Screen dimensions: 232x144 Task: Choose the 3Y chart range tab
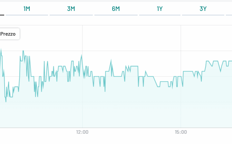tap(203, 9)
